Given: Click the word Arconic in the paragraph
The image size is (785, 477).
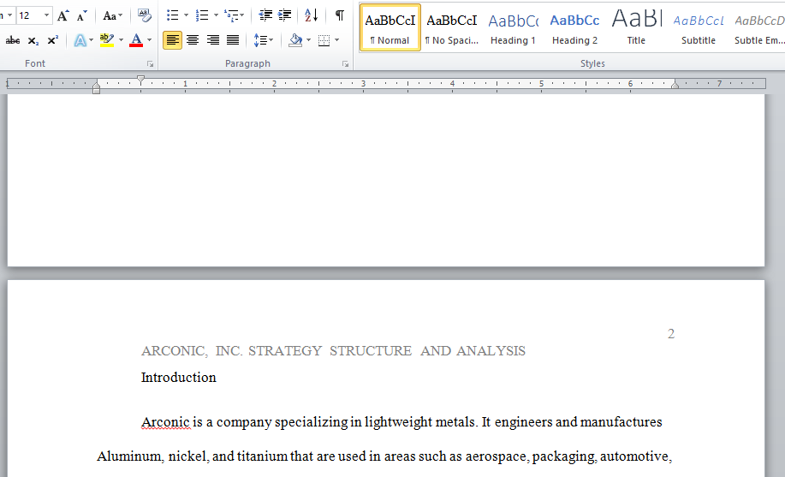Looking at the screenshot, I should pos(165,422).
